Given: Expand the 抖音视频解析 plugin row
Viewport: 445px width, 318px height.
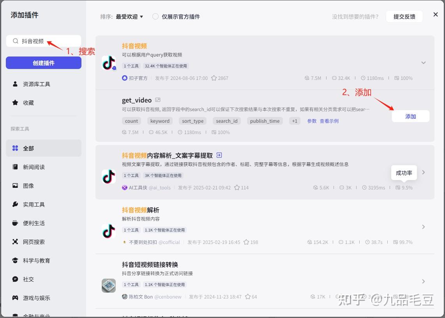Looking at the screenshot, I should pos(424,227).
